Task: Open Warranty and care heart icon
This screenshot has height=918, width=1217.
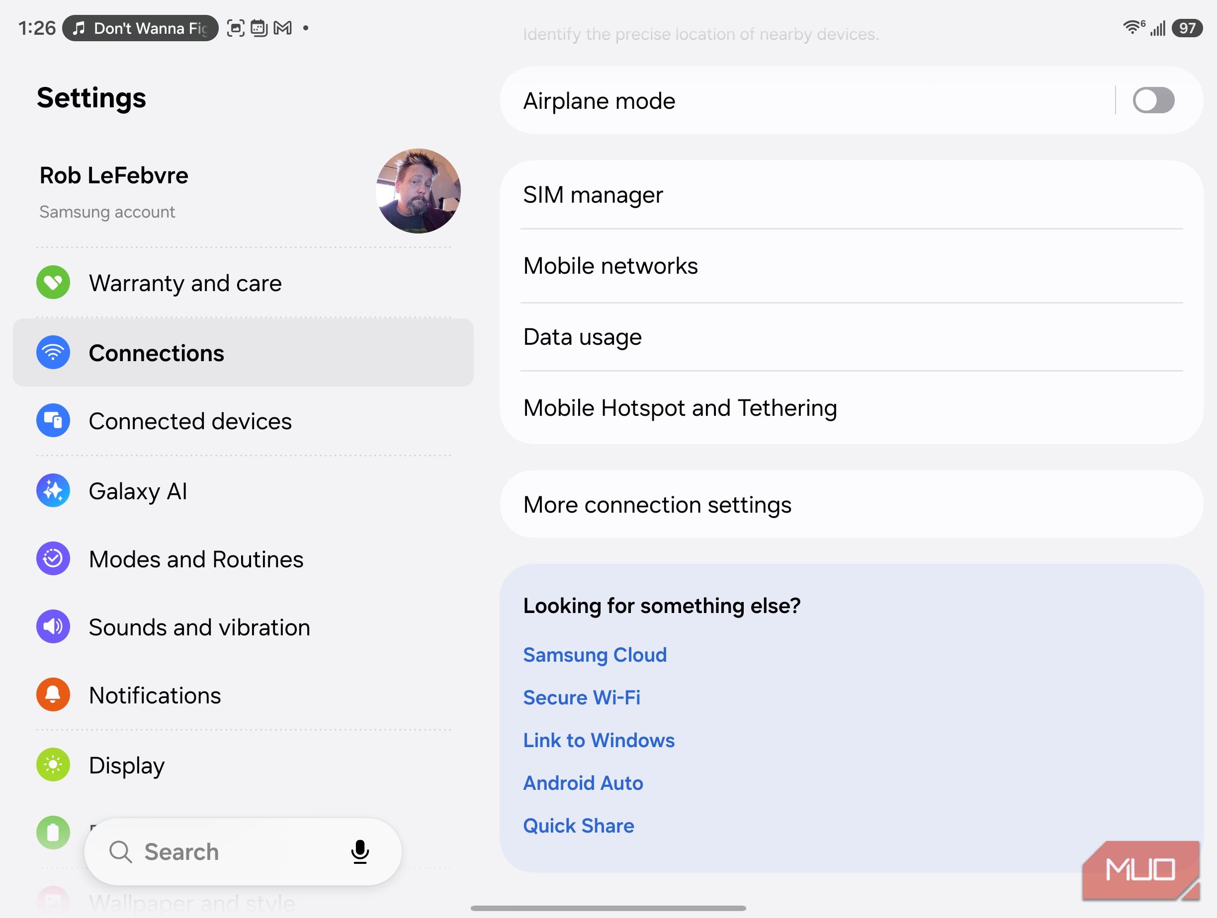Action: pyautogui.click(x=53, y=283)
